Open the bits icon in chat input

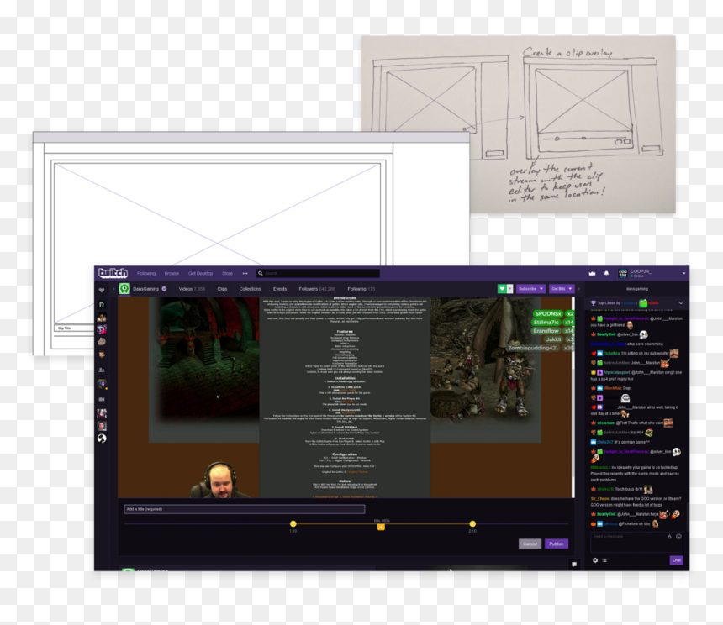point(669,537)
